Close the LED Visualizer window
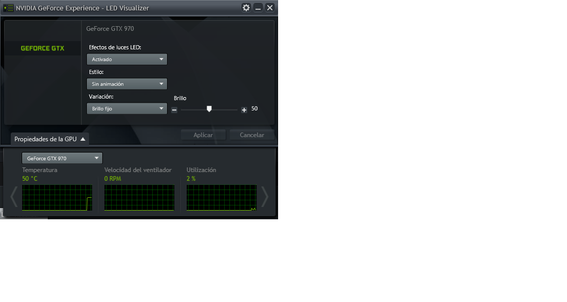This screenshot has height=302, width=567. click(x=270, y=8)
